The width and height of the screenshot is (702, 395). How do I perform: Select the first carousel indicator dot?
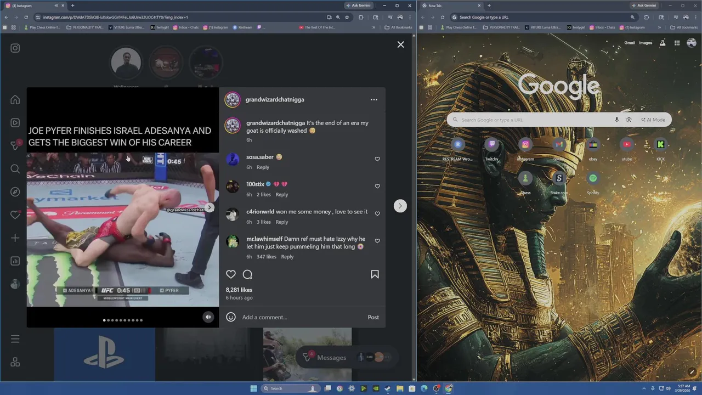pos(104,320)
